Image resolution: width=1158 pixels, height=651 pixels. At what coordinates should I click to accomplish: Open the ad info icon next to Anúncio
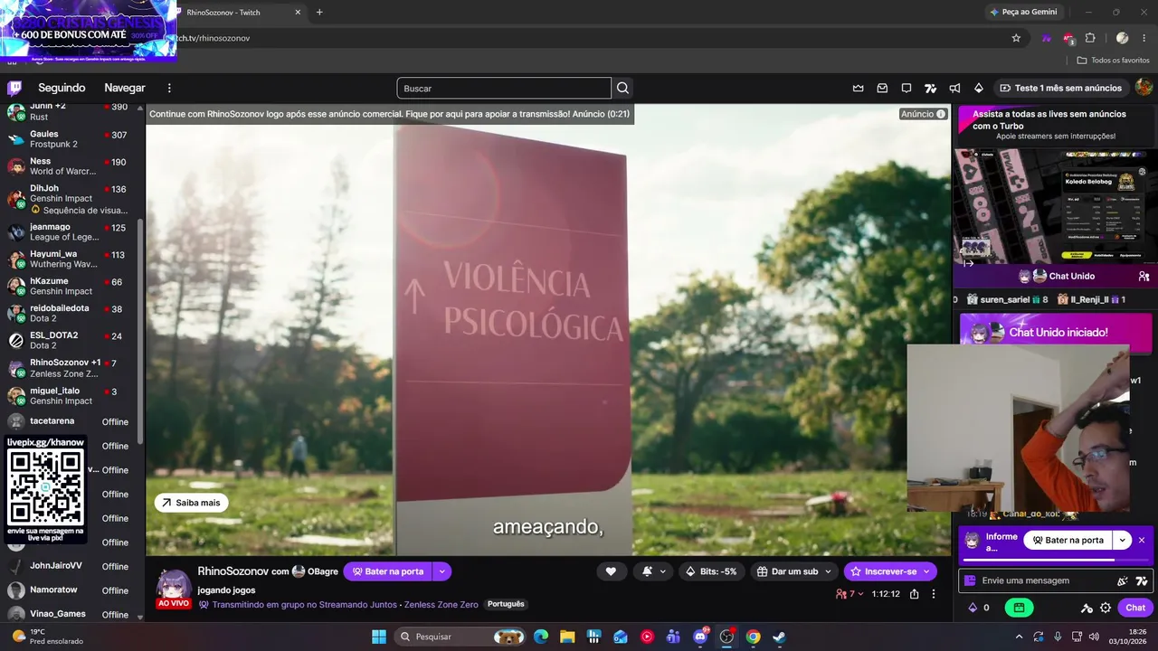pos(941,114)
